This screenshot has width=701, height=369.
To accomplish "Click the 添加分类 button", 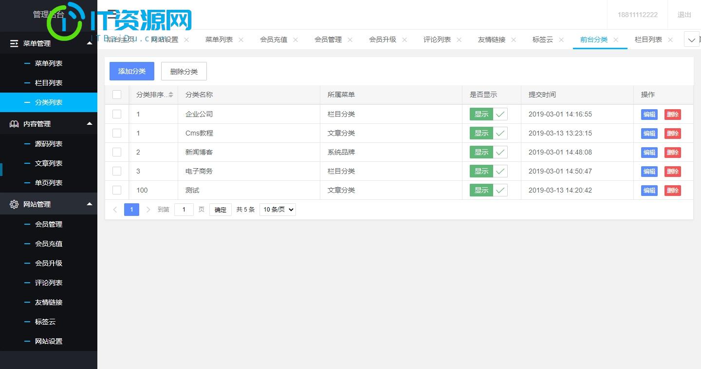I will click(x=132, y=71).
